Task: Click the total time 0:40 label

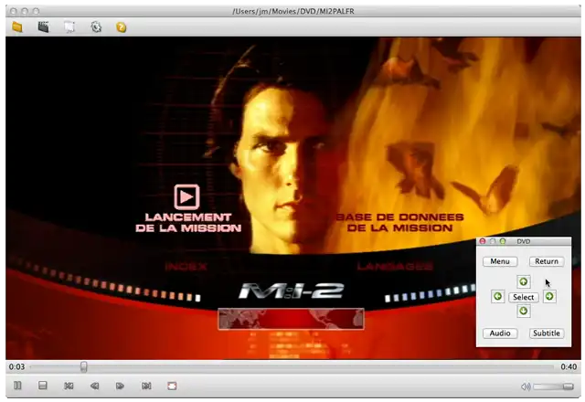Action: [x=569, y=367]
